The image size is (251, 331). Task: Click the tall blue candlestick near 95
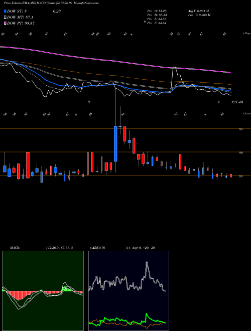115,143
